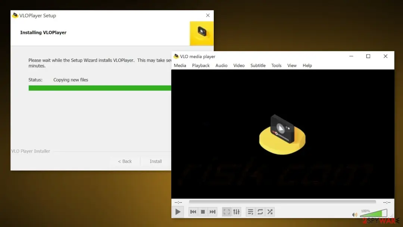Open the Video menu

tap(239, 66)
